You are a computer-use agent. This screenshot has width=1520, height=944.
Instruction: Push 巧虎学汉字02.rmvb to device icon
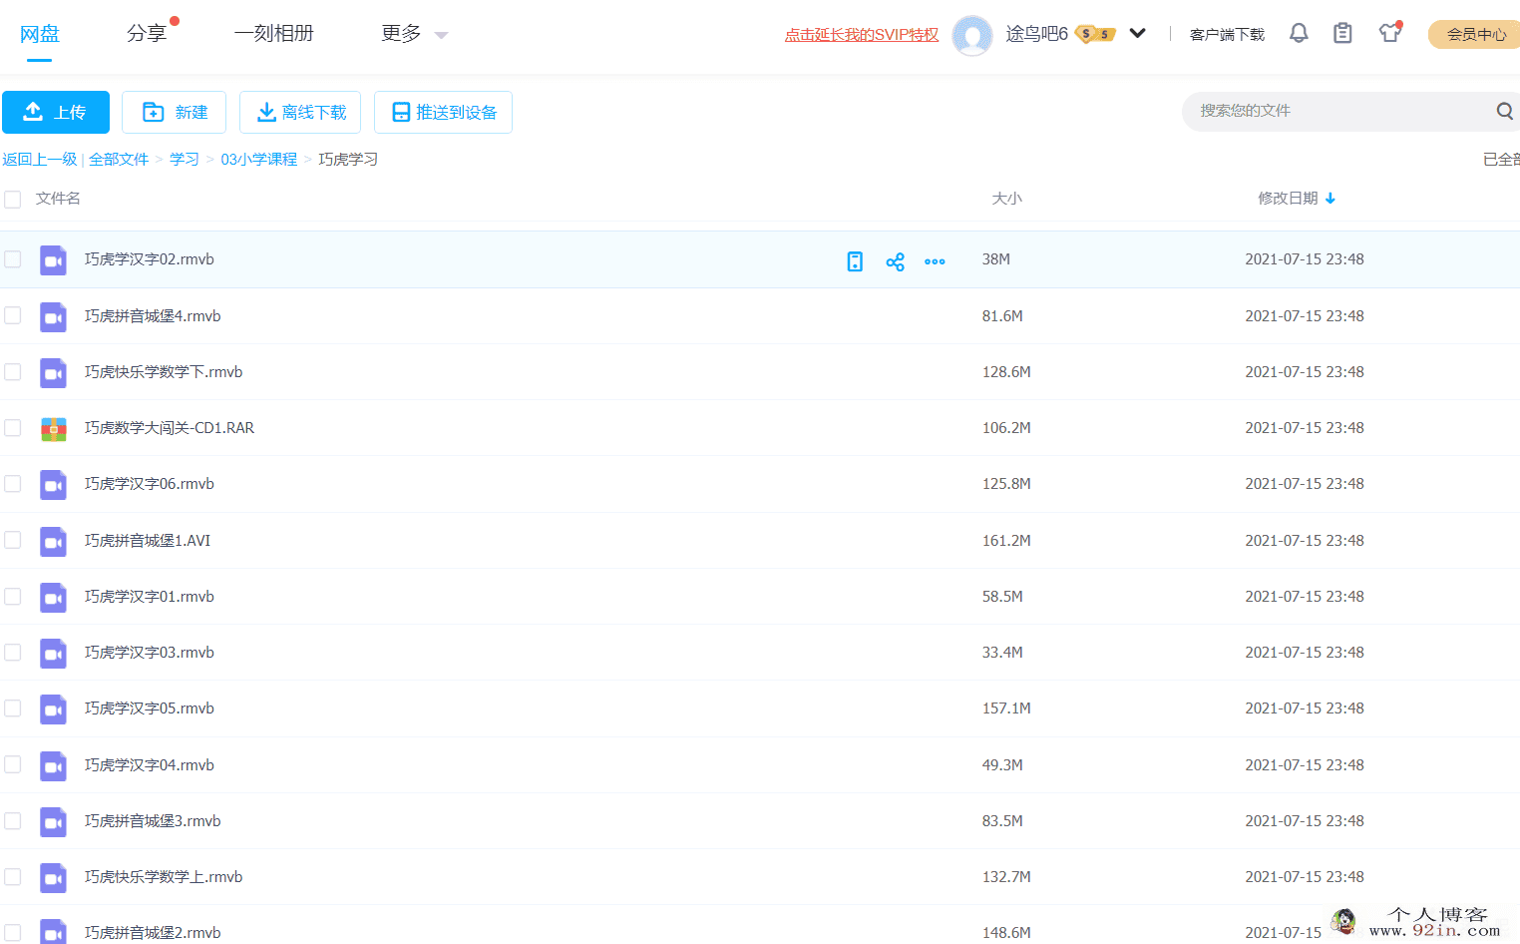click(x=855, y=261)
